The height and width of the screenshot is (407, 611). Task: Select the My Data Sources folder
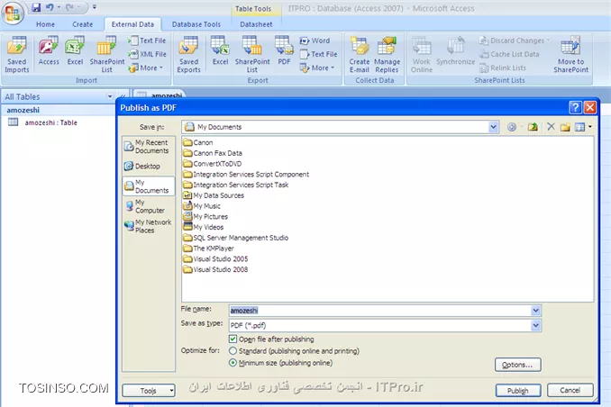coord(214,195)
